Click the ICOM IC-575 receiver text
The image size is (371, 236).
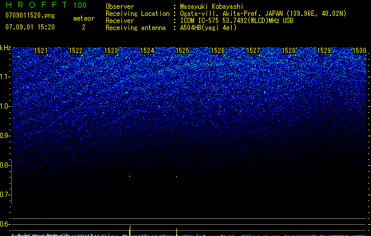coord(237,21)
